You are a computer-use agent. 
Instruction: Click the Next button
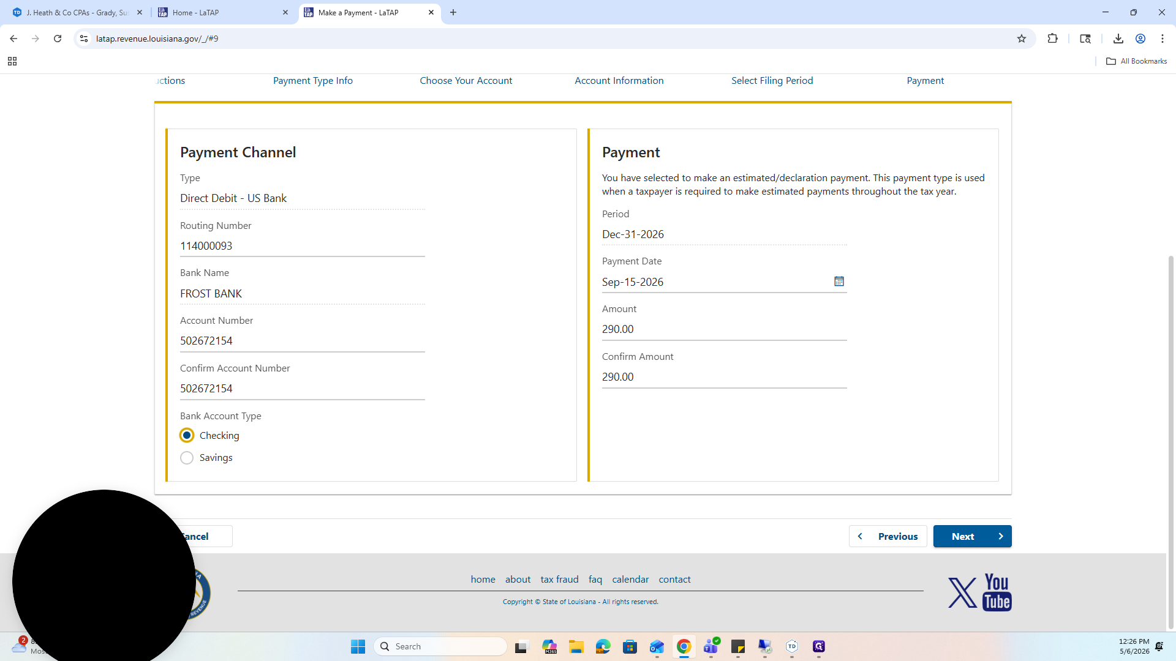pos(973,536)
